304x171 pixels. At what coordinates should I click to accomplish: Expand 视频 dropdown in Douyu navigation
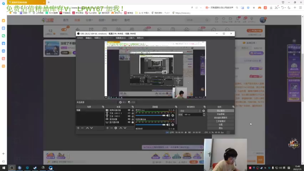pos(102,20)
